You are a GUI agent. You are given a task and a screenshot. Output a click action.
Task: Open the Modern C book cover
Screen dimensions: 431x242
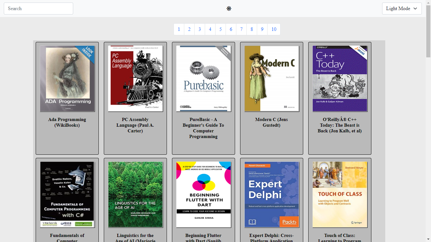click(272, 78)
